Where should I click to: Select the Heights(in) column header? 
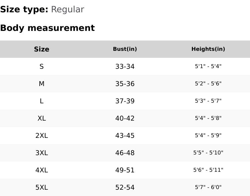(x=208, y=49)
